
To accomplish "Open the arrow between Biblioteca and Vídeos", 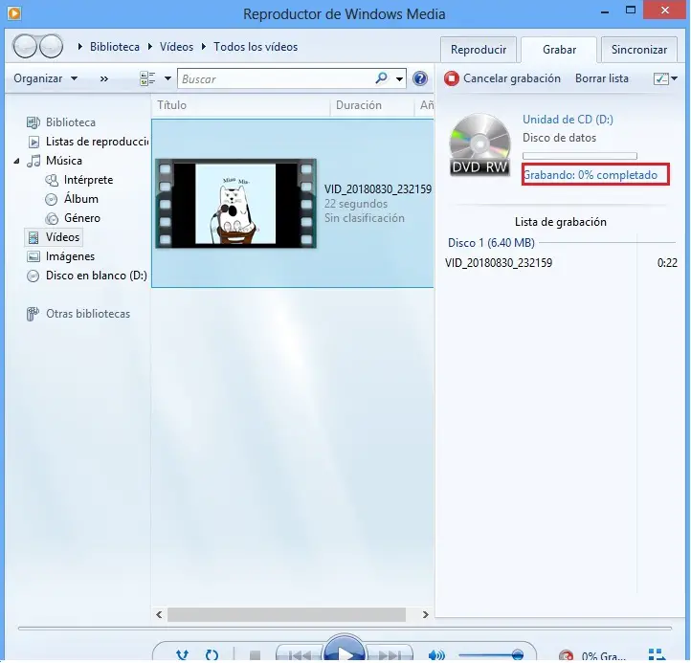I will point(150,46).
